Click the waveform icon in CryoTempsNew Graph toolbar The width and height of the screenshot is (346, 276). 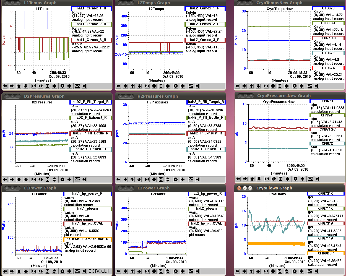(x=310, y=86)
